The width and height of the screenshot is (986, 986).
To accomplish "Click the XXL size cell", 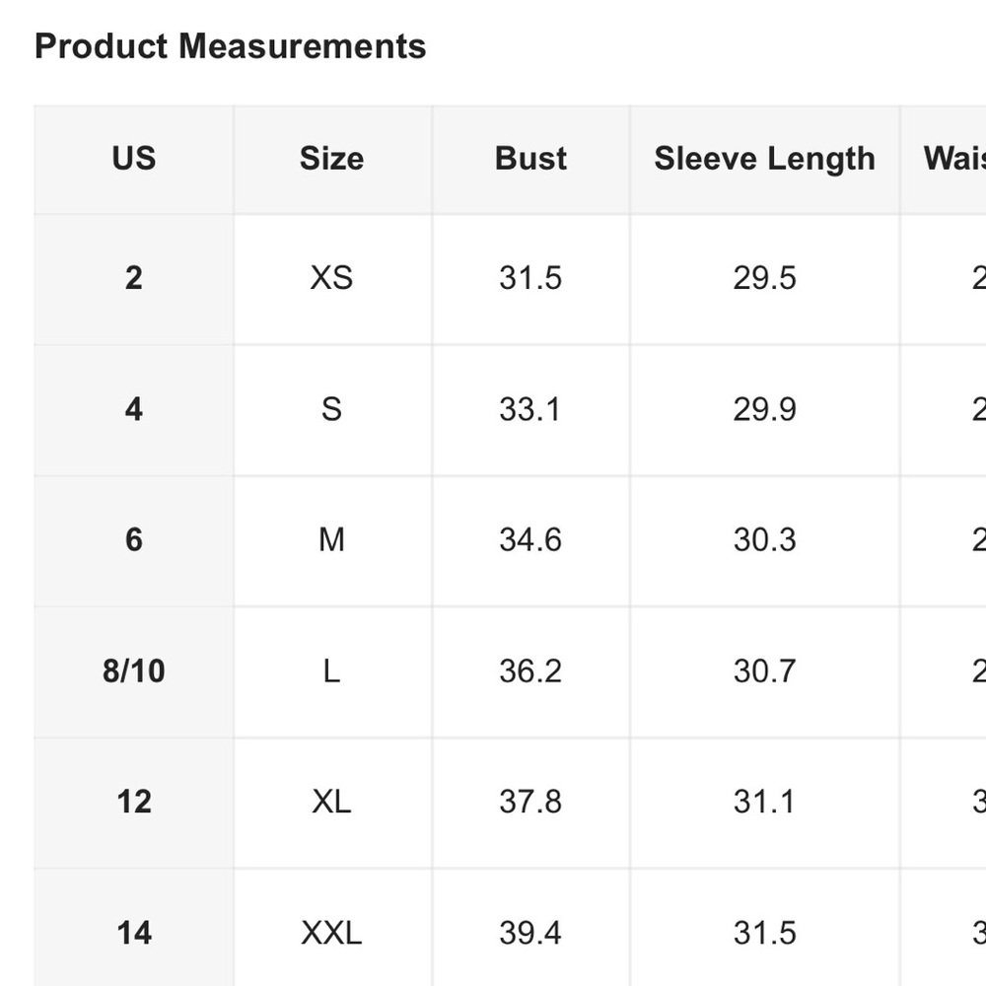I will 331,933.
